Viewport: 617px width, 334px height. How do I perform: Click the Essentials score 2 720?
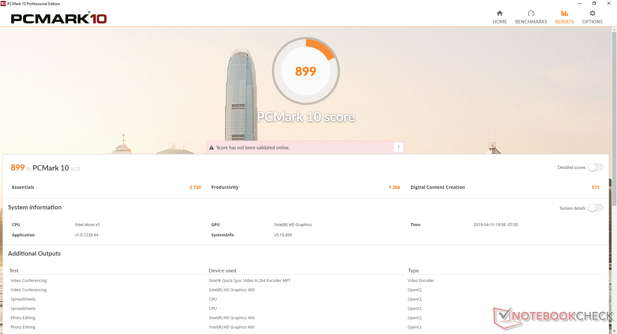coord(195,187)
